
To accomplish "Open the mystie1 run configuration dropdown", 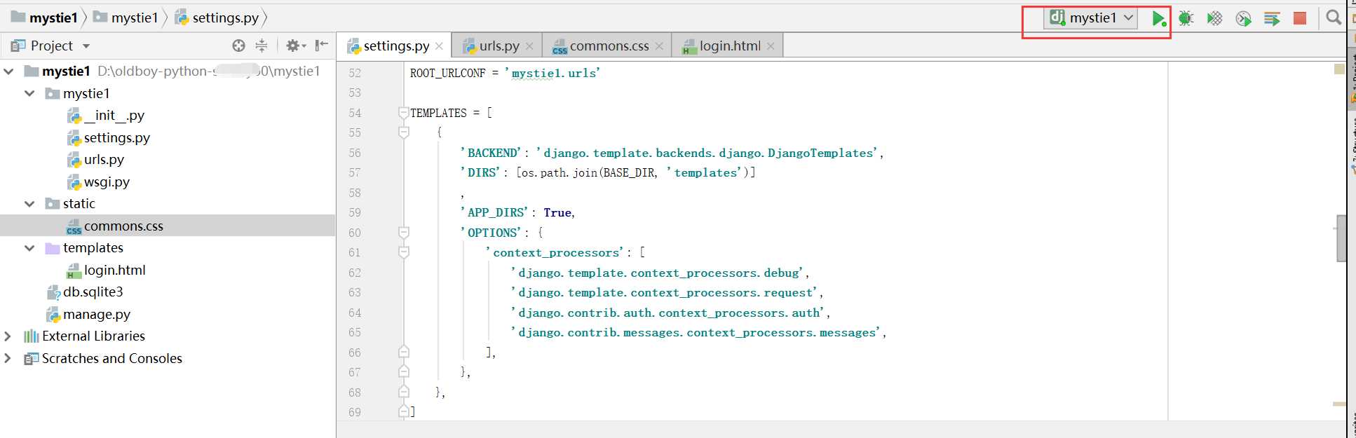I will (1092, 18).
